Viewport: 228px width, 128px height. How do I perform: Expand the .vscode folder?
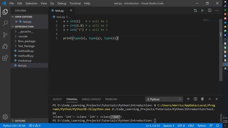coord(29,36)
